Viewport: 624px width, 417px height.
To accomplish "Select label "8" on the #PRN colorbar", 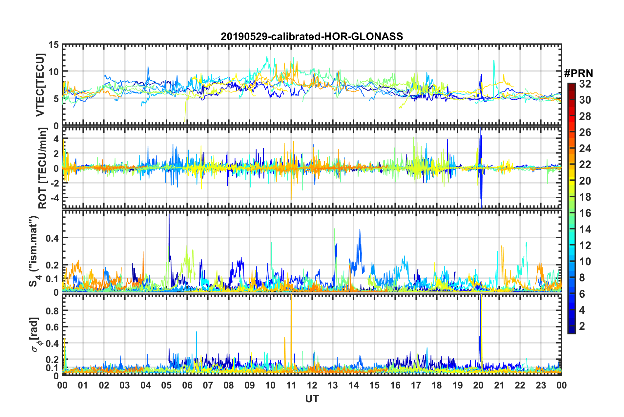I will 582,278.
